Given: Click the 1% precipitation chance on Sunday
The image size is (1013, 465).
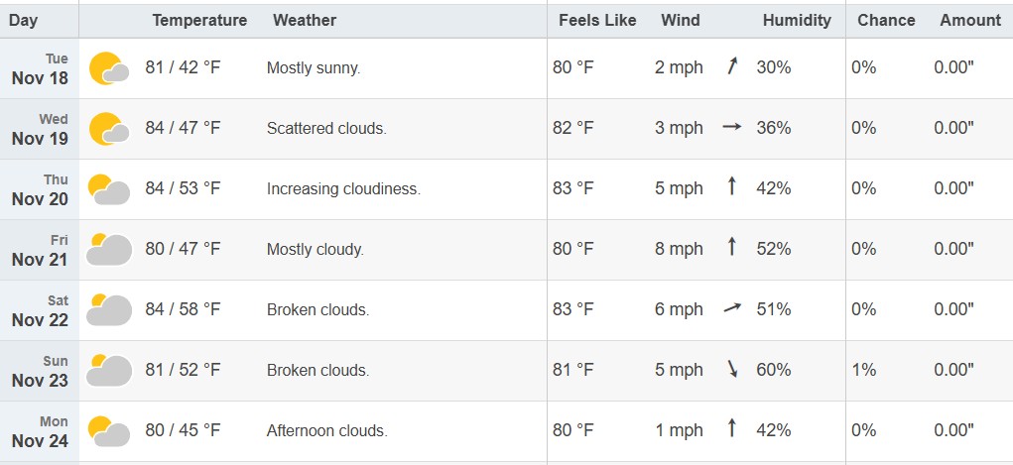Looking at the screenshot, I should click(x=863, y=370).
